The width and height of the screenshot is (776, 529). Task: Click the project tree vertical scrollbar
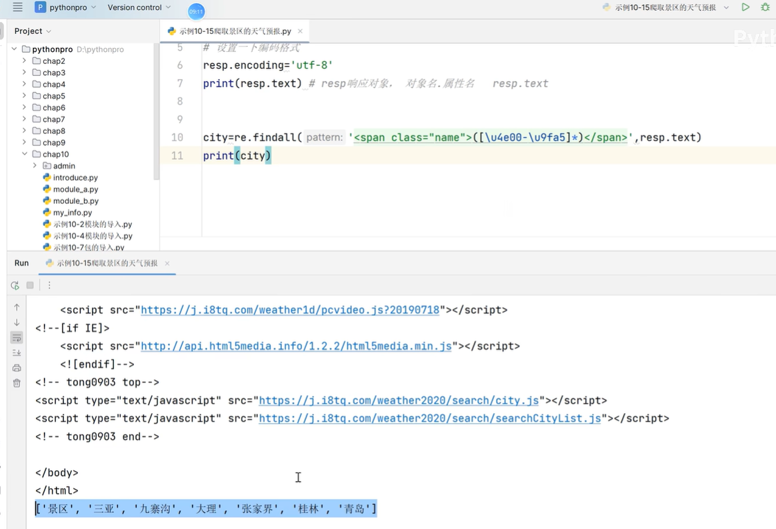click(157, 111)
